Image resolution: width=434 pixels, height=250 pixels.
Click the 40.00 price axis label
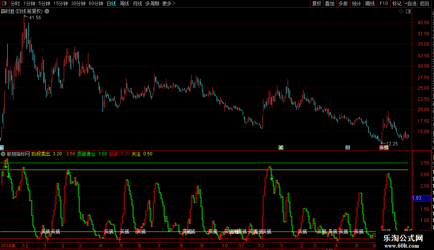tap(424, 22)
